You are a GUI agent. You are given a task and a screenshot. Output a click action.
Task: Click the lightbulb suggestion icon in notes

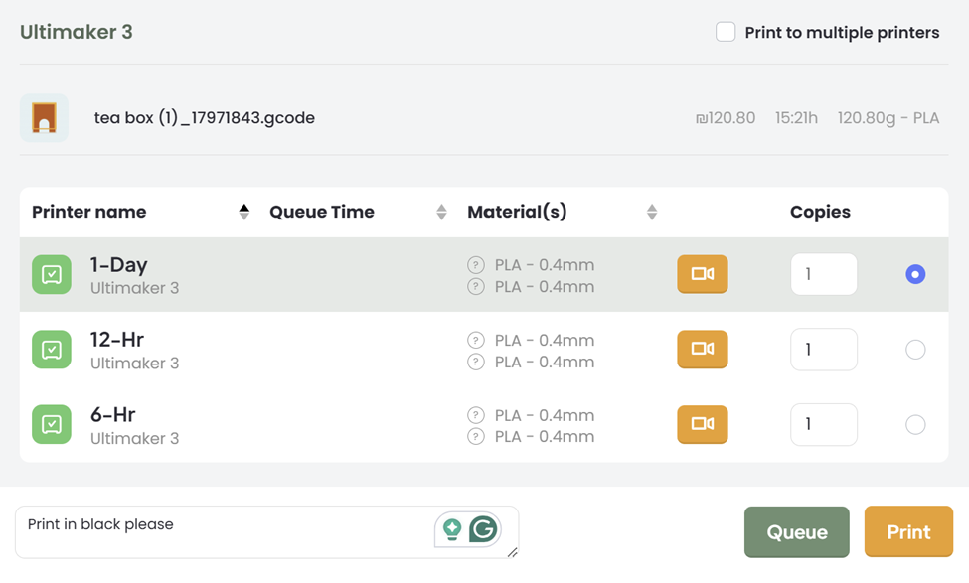click(x=452, y=530)
